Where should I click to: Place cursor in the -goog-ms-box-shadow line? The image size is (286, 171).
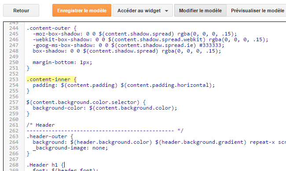tap(128, 45)
